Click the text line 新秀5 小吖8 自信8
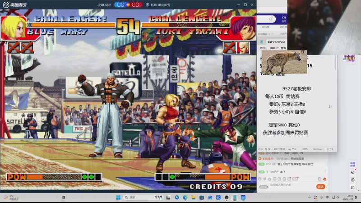This screenshot has height=203, width=361. point(287,112)
